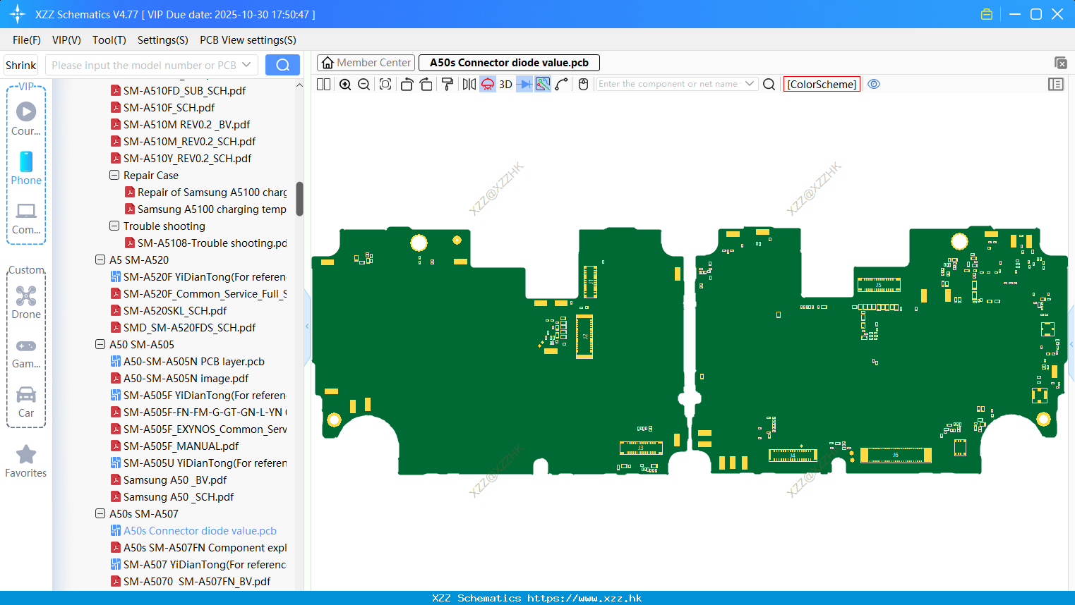Collapse the A50s SM-A507 group

pos(100,513)
